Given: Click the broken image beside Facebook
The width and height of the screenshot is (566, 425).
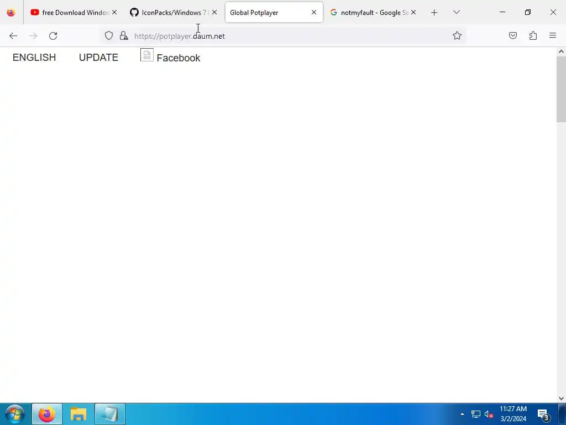Looking at the screenshot, I should [x=147, y=55].
